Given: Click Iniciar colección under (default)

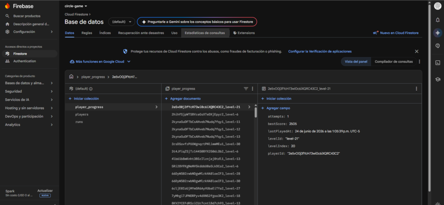Looking at the screenshot, I should point(84,98).
